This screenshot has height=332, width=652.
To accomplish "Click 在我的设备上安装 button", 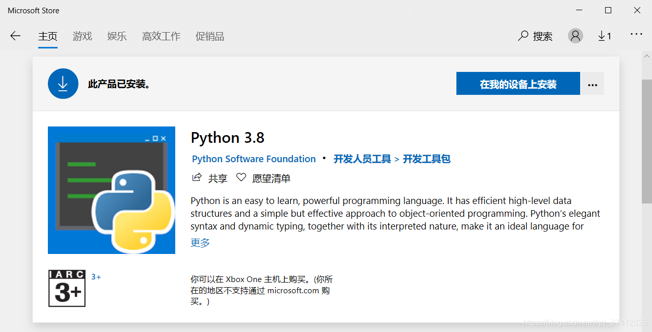I will [x=518, y=84].
